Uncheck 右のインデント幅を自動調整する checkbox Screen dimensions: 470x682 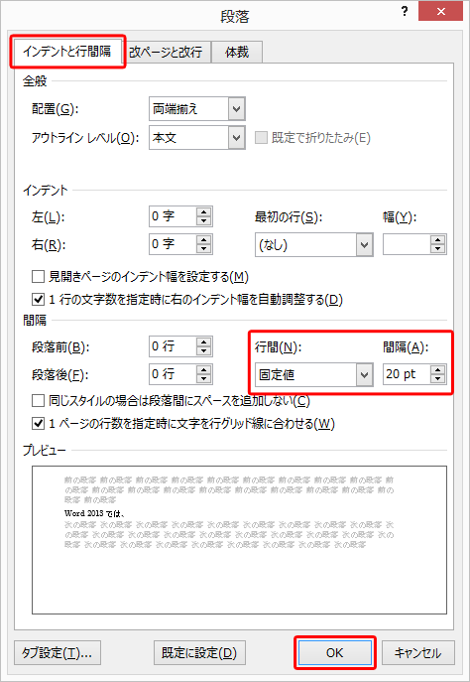(x=39, y=299)
